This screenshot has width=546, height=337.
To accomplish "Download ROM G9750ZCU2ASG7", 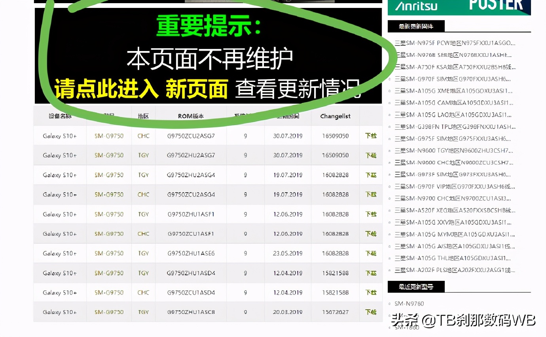I will pos(371,136).
